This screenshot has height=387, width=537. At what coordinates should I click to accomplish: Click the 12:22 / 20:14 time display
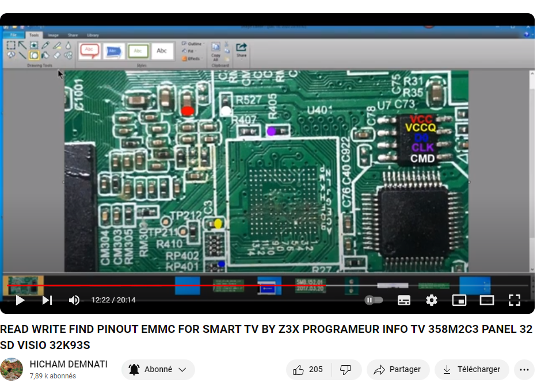113,300
